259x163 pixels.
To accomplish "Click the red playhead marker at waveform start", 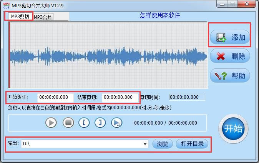I will 9,55.
